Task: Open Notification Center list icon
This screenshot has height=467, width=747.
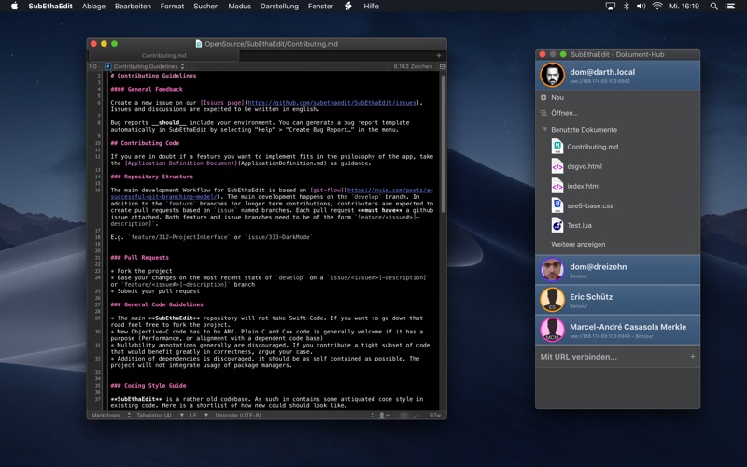Action: click(730, 7)
